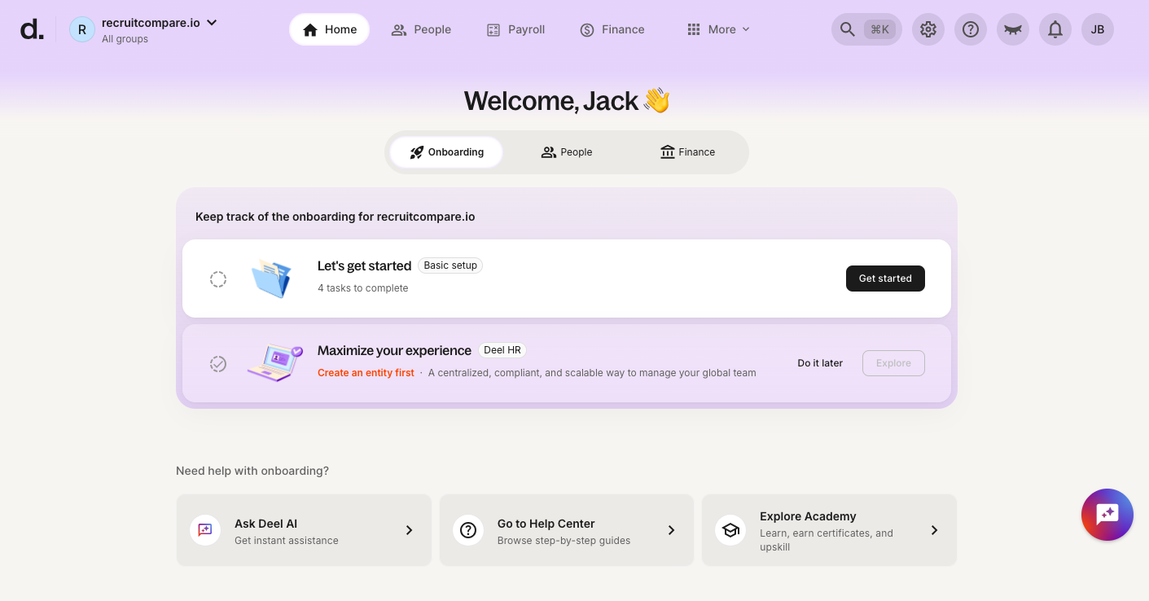Switch to the People tab below welcome

(567, 152)
